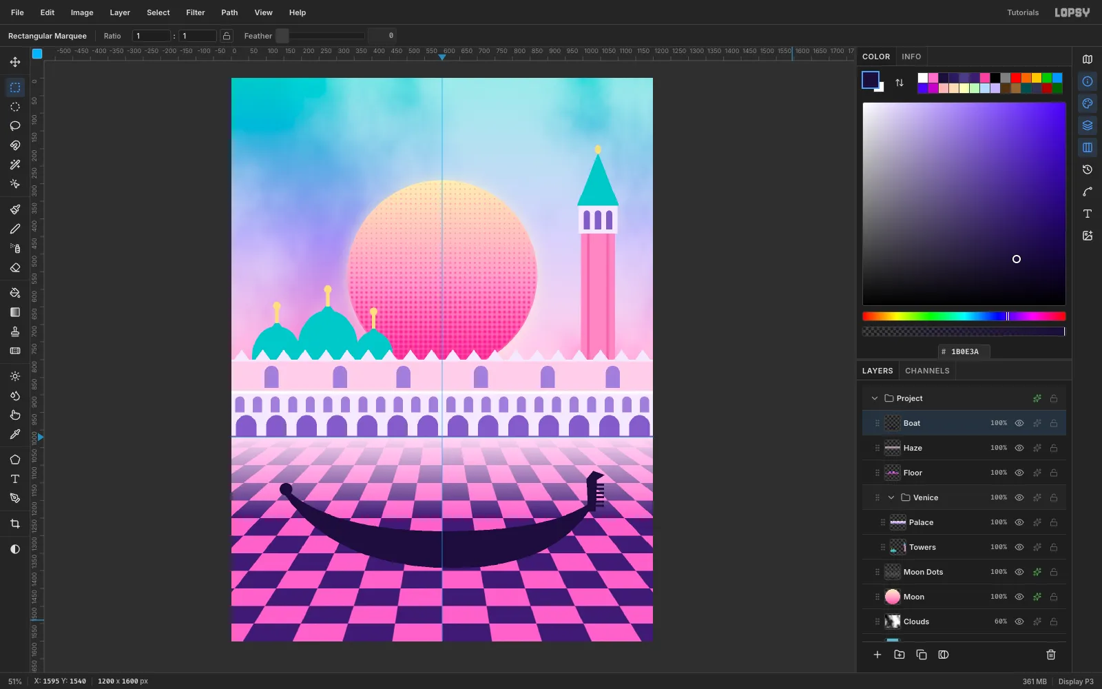The width and height of the screenshot is (1102, 689).
Task: Open the File menu
Action: tap(17, 12)
